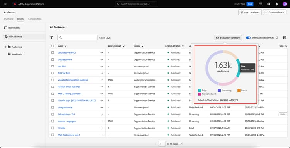The width and height of the screenshot is (290, 148).
Task: Check the test AD 1 row checkbox
Action: coord(53,66)
